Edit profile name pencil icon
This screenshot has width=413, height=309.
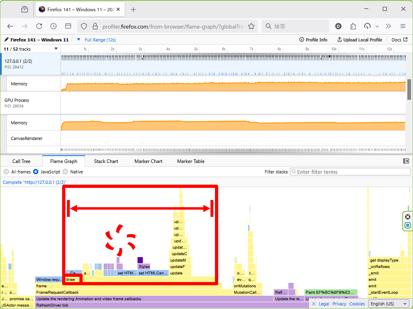point(6,40)
